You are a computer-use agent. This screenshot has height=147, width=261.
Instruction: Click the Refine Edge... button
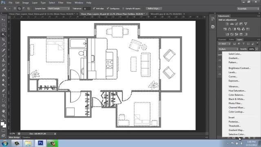tap(154, 9)
